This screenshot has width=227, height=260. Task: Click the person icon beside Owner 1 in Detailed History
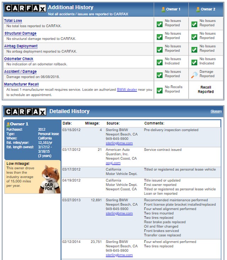point(8,124)
